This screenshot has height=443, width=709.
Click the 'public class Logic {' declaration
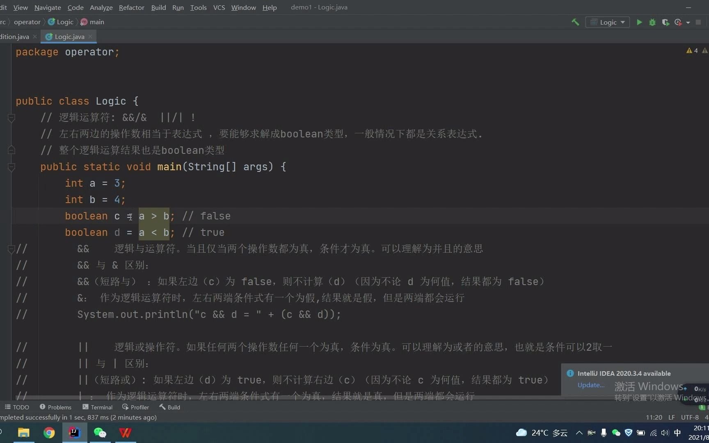click(x=77, y=101)
